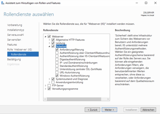Toggle the Leistung checkbox
The image size is (160, 114).
[53, 43]
